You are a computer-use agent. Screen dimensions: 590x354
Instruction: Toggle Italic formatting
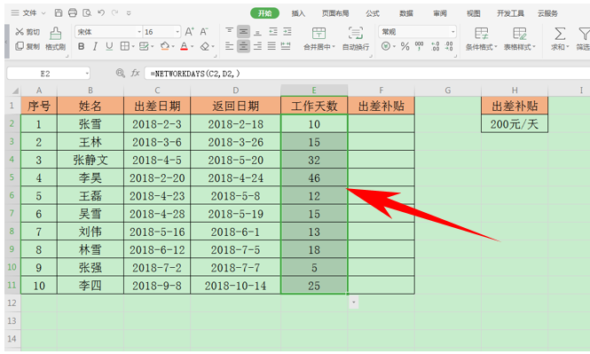click(x=95, y=46)
